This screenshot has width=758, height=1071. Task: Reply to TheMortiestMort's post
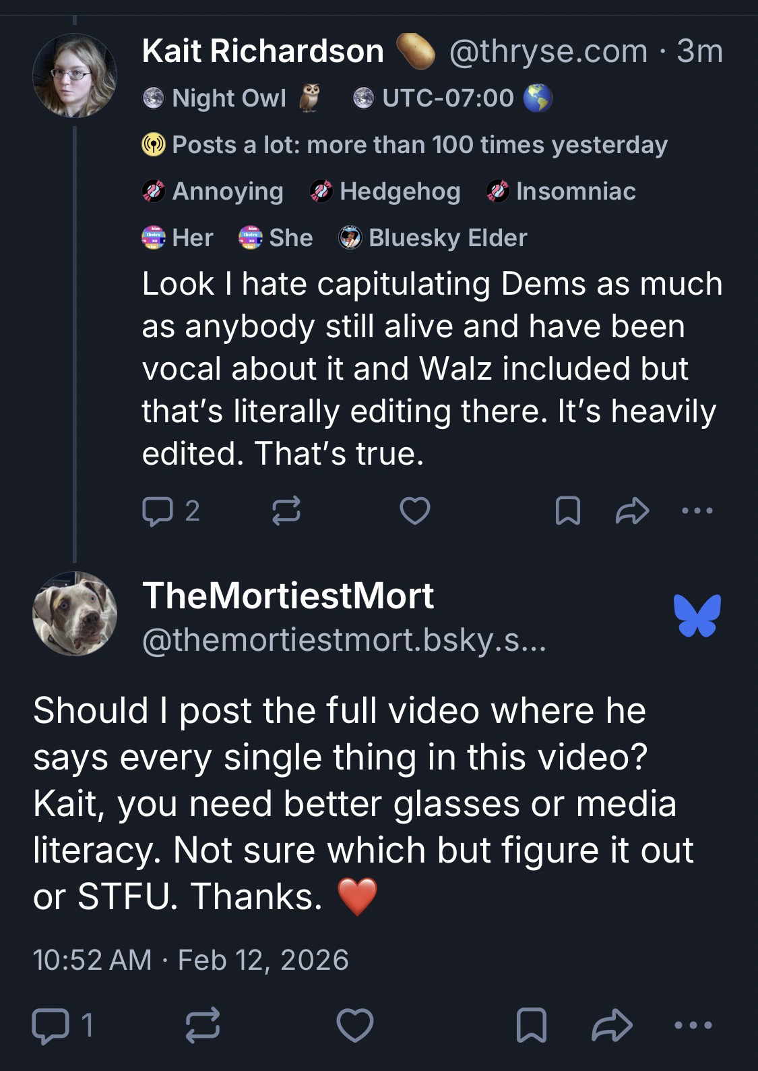coord(49,1026)
